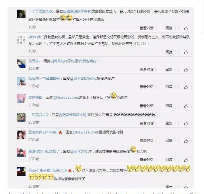Like the 一只苞谷米Q comment
The image size is (204, 194).
pyautogui.click(x=186, y=123)
